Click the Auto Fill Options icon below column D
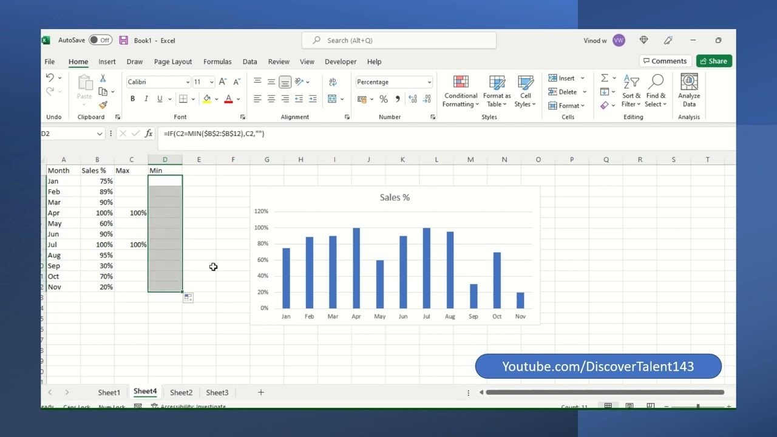The width and height of the screenshot is (777, 437). [x=188, y=297]
